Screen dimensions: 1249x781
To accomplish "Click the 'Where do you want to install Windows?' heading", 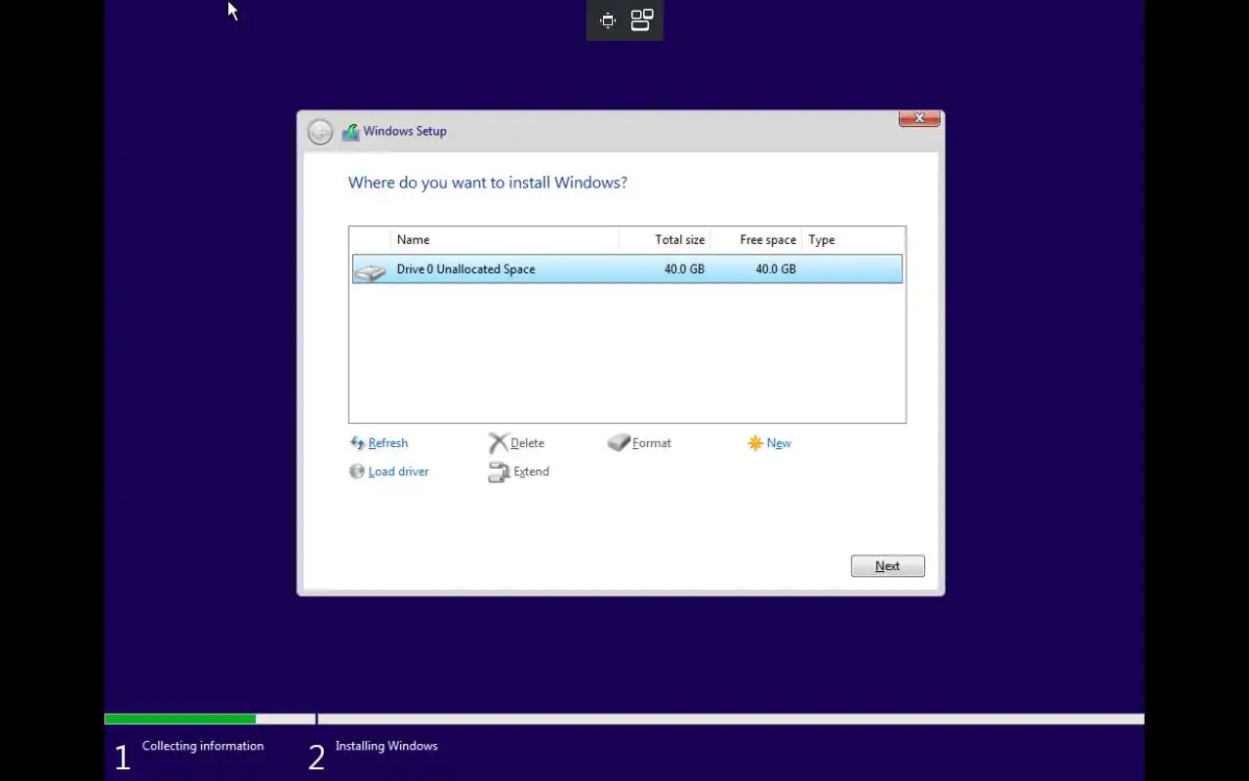I will pos(488,183).
